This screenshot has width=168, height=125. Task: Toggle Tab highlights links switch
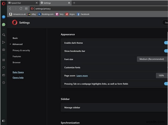click(166, 84)
